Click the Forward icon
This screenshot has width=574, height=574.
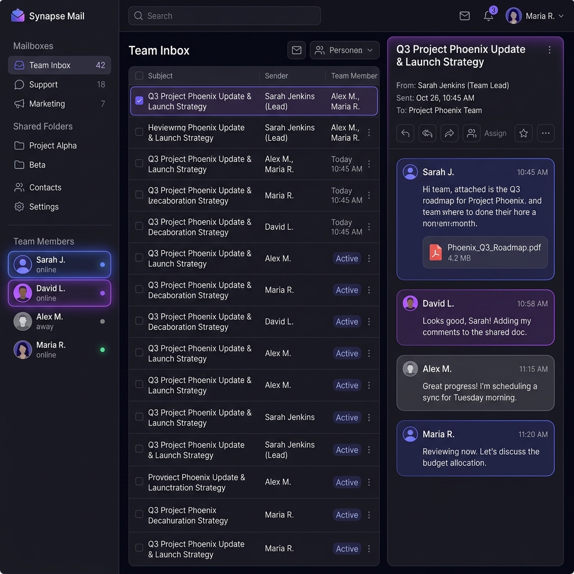click(x=450, y=133)
